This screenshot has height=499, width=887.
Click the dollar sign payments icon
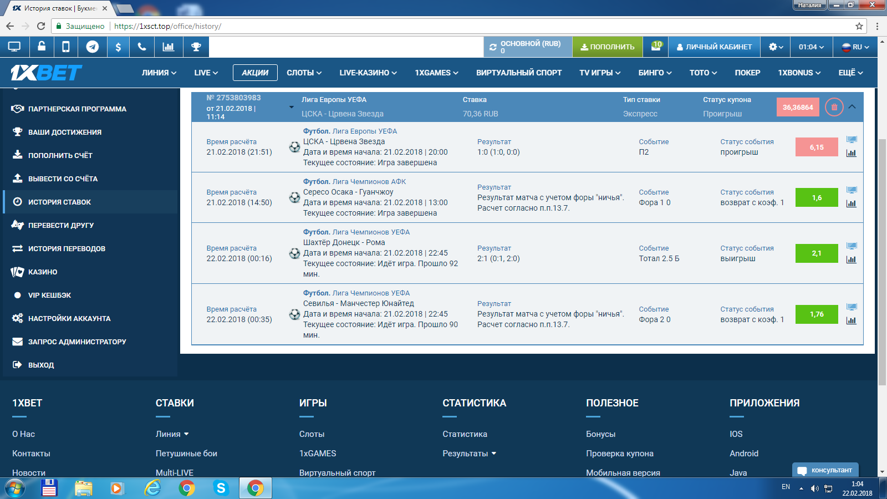coord(118,47)
